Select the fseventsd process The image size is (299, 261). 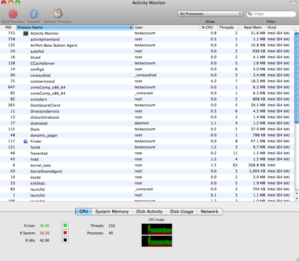coord(147,153)
